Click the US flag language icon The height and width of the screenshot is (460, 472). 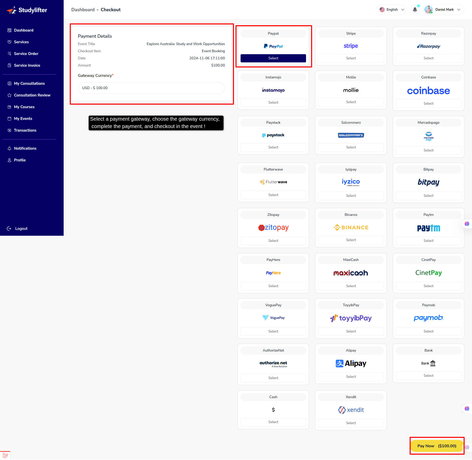click(x=382, y=10)
